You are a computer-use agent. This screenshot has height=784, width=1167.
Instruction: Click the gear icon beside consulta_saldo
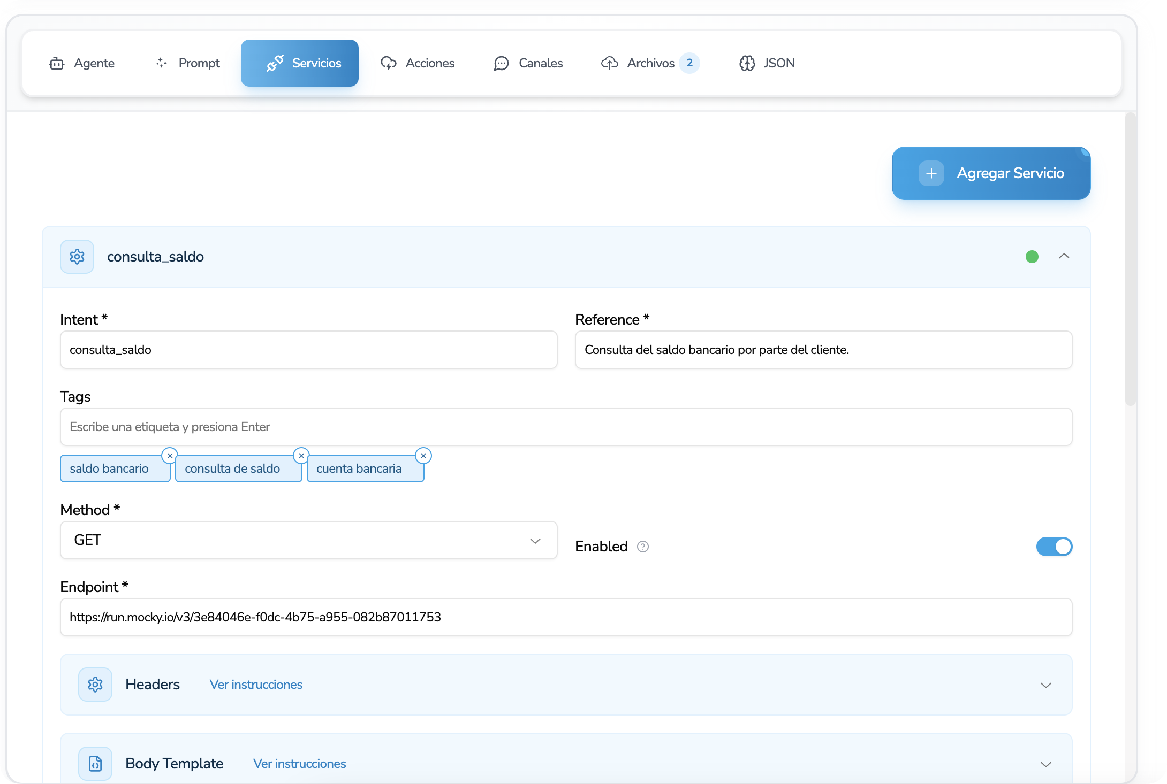pyautogui.click(x=77, y=257)
